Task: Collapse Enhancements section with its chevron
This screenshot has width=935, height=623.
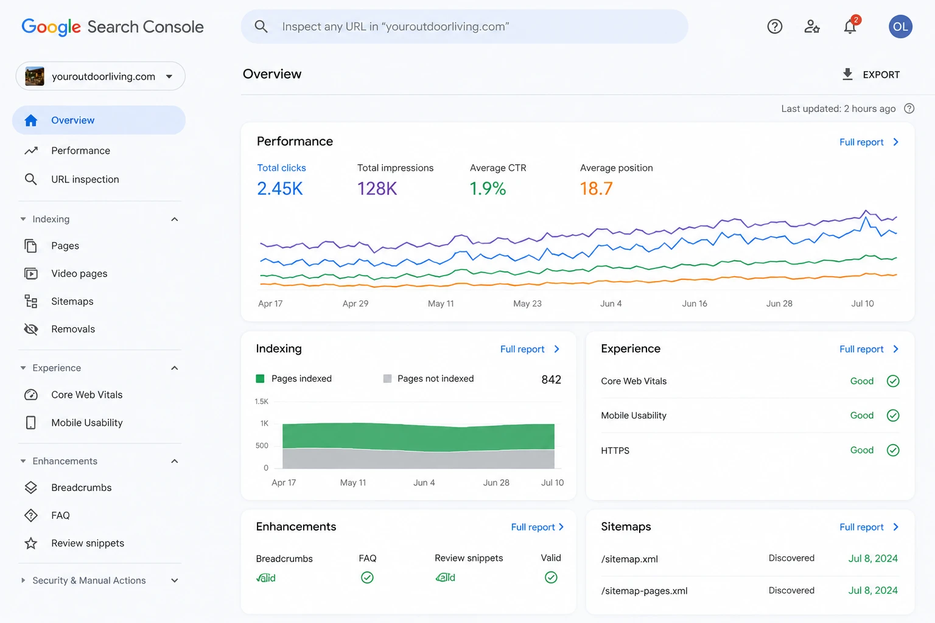Action: (x=175, y=461)
